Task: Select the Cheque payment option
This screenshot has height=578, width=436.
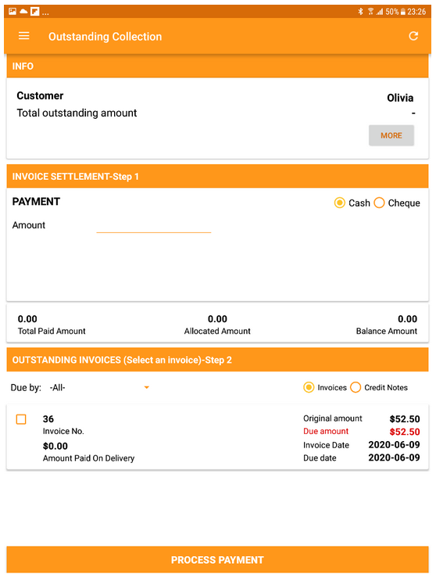Action: [x=397, y=203]
